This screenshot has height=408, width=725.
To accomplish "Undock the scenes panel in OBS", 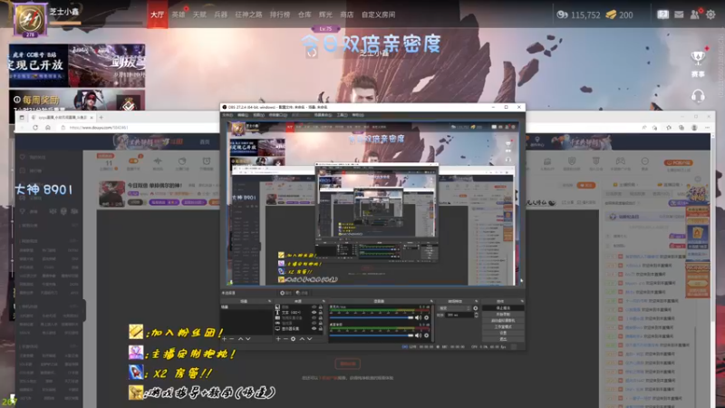I will [x=269, y=301].
